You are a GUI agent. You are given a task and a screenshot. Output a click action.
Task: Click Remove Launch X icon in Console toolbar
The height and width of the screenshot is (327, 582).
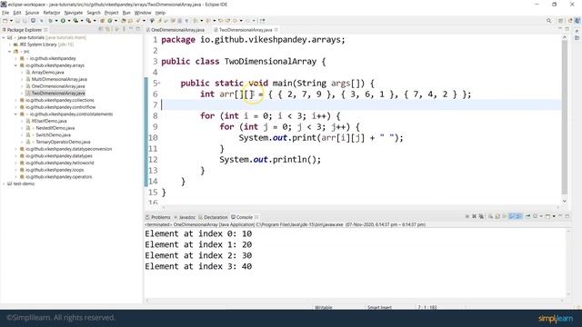(x=474, y=216)
